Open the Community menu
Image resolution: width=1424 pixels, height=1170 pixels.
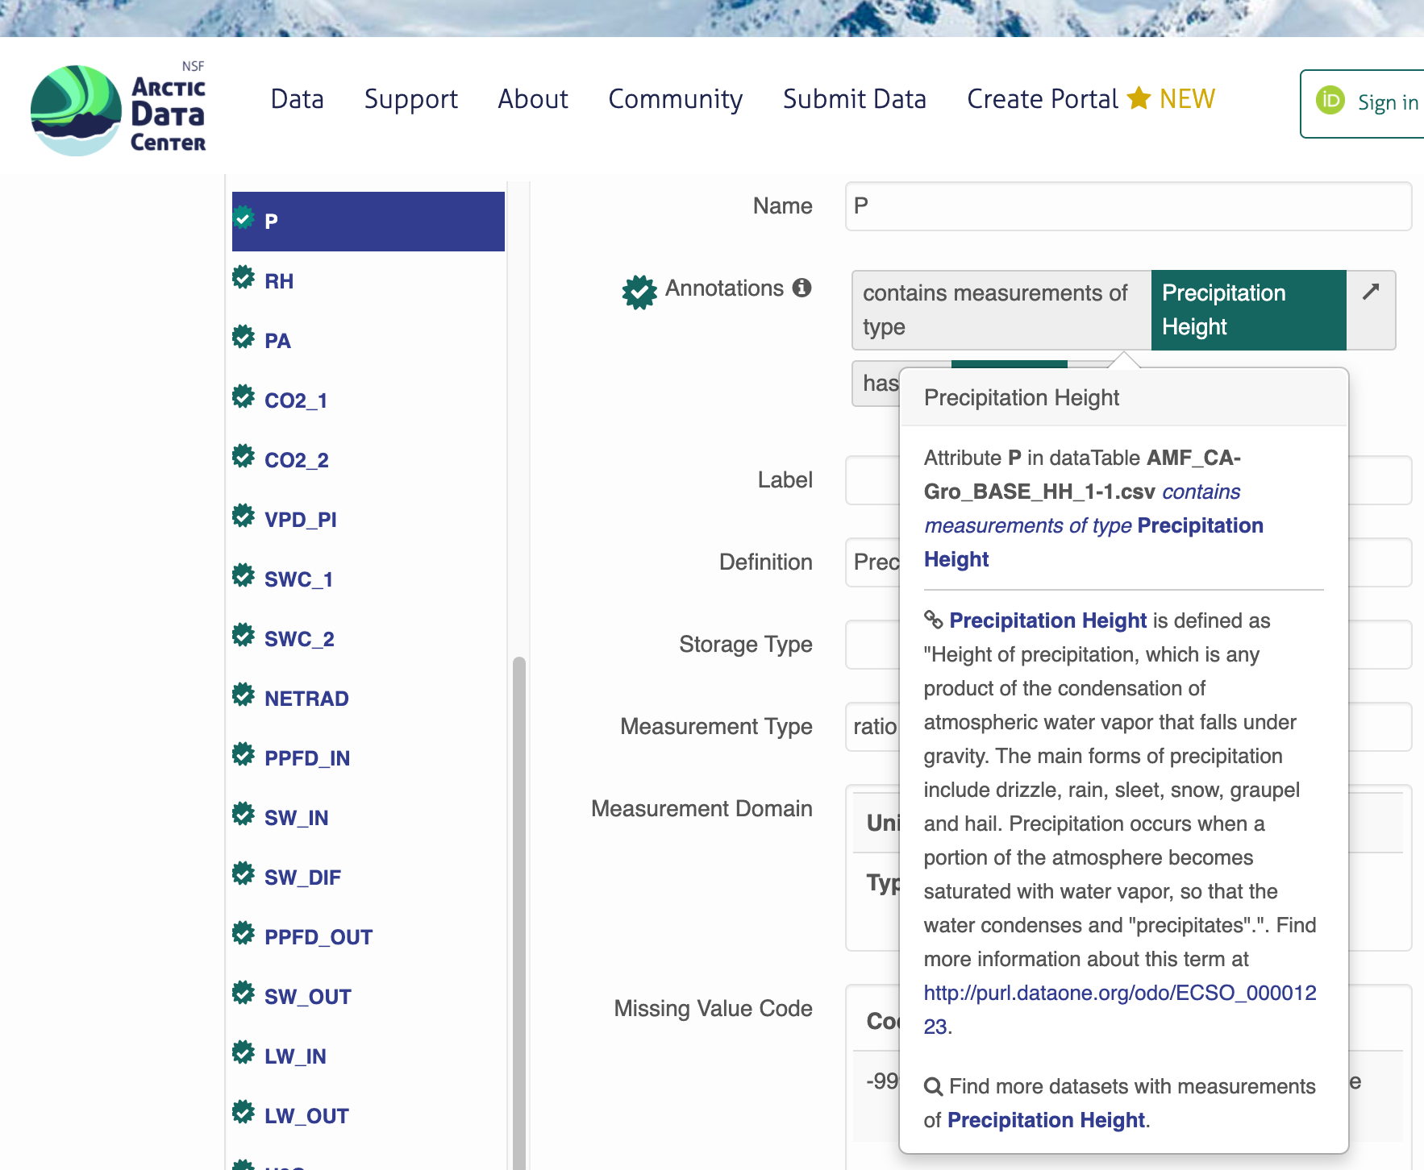[x=675, y=99]
